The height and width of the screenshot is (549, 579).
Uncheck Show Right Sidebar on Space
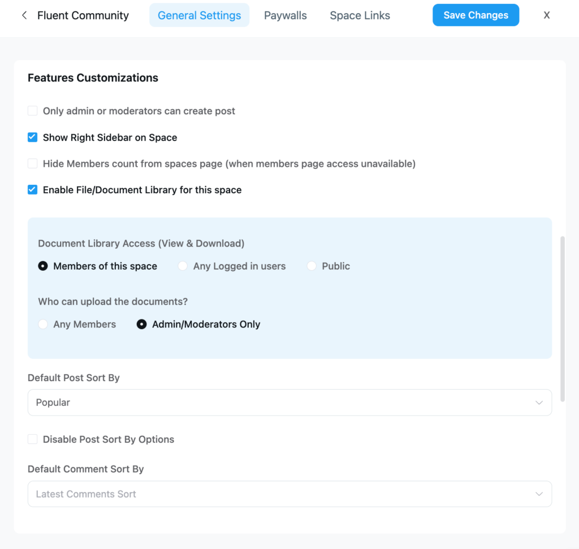pos(33,137)
